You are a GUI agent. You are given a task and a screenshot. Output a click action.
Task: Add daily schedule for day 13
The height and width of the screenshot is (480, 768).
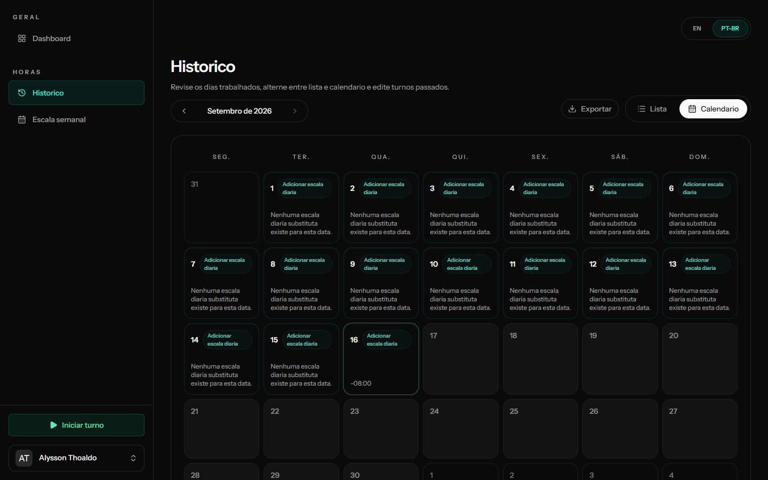[706, 264]
